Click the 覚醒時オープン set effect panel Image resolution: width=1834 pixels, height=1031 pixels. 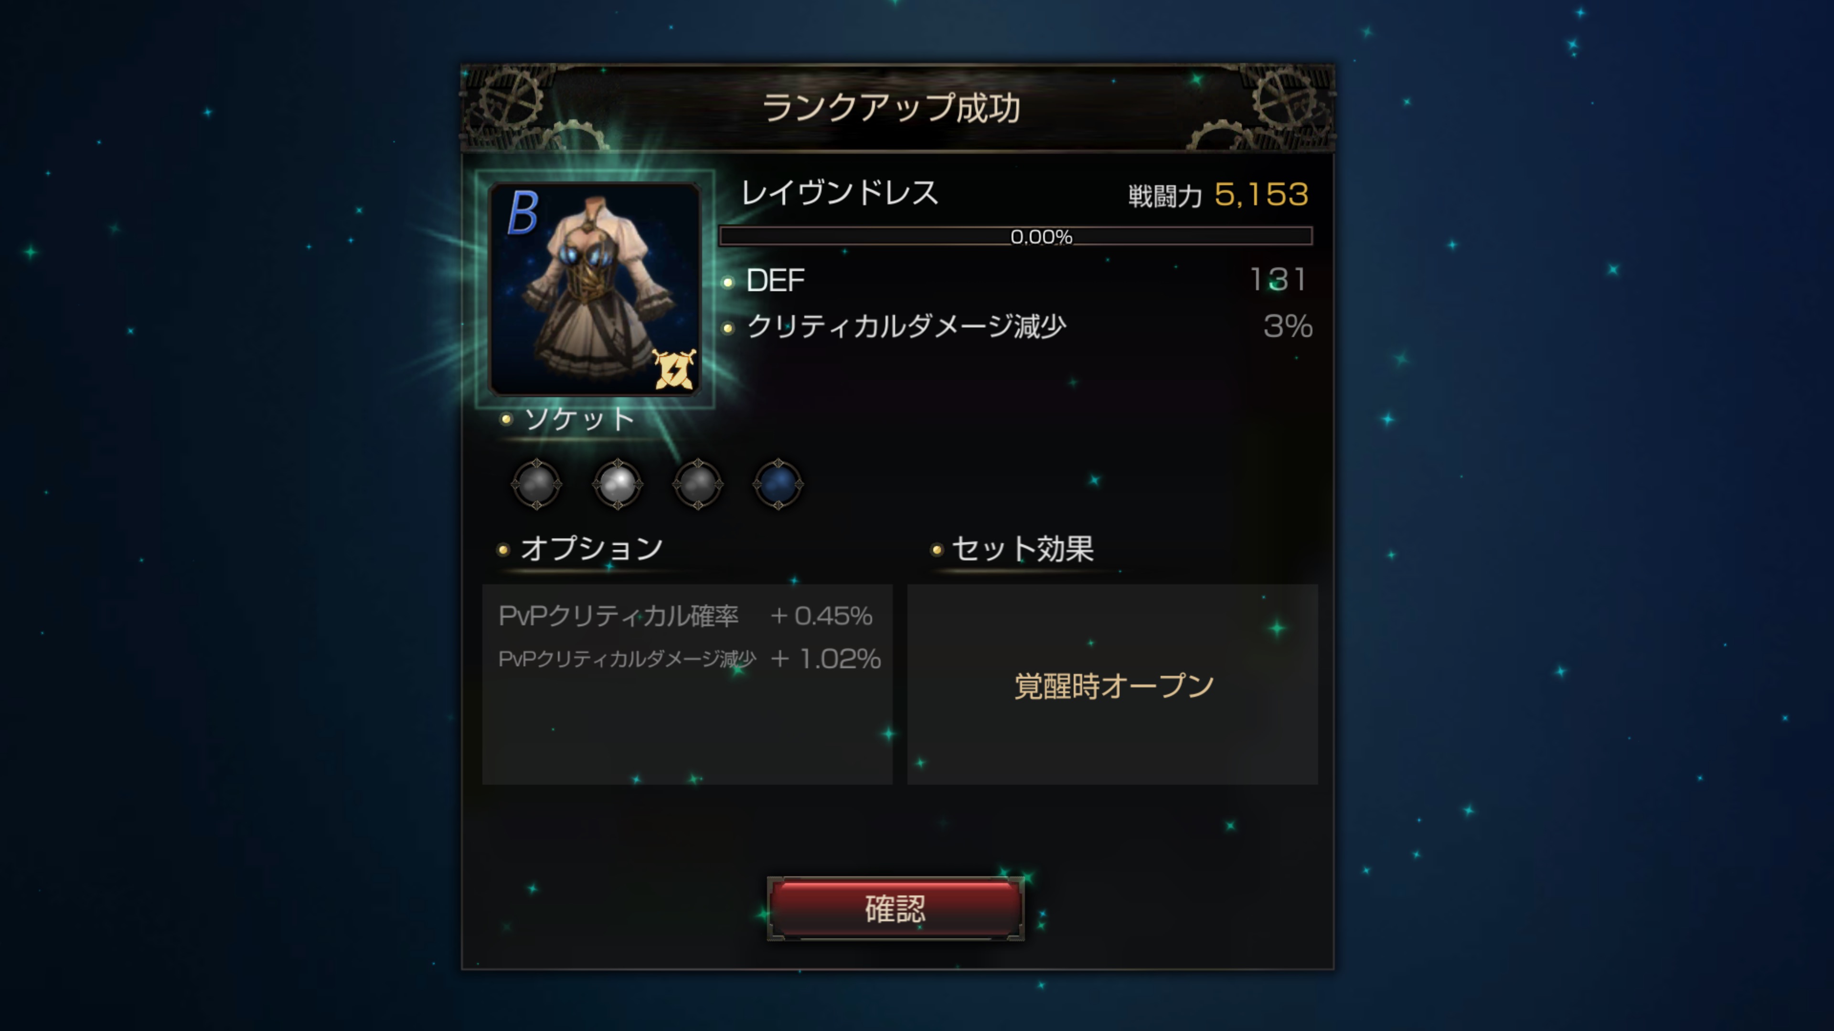[x=1113, y=684]
